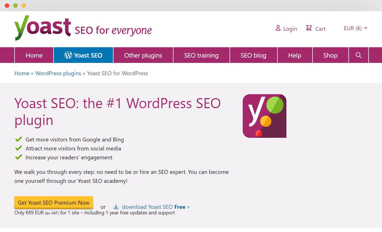
Task: Click the orange window dot in title bar
Action: [24, 6]
